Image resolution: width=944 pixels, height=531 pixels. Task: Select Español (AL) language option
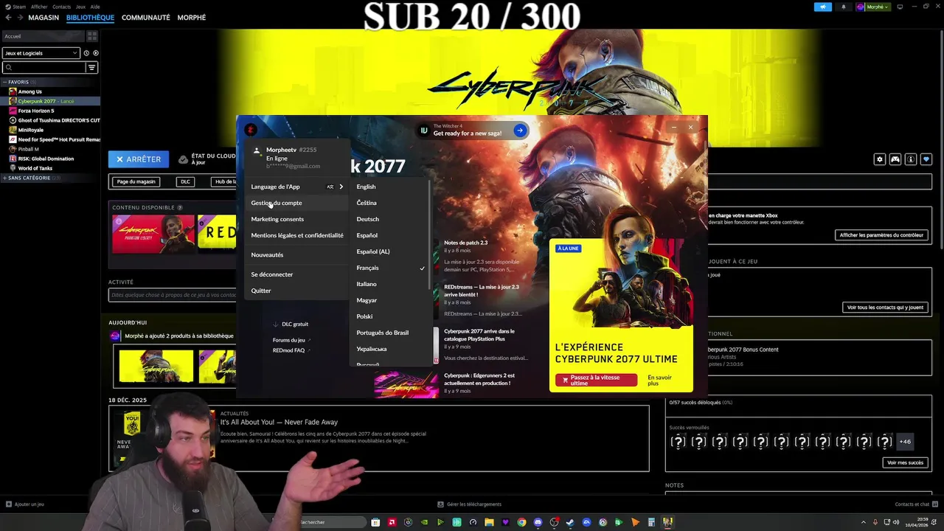tap(373, 251)
